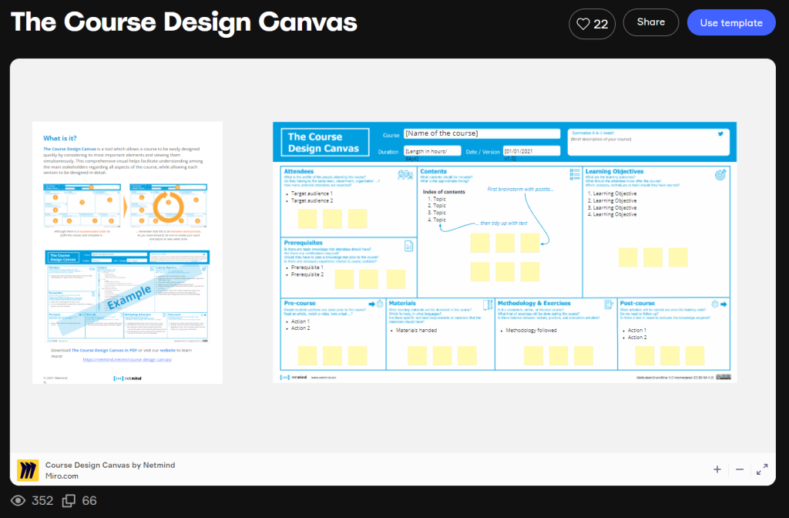This screenshot has width=789, height=518.
Task: Zoom out with the minus icon
Action: point(740,469)
